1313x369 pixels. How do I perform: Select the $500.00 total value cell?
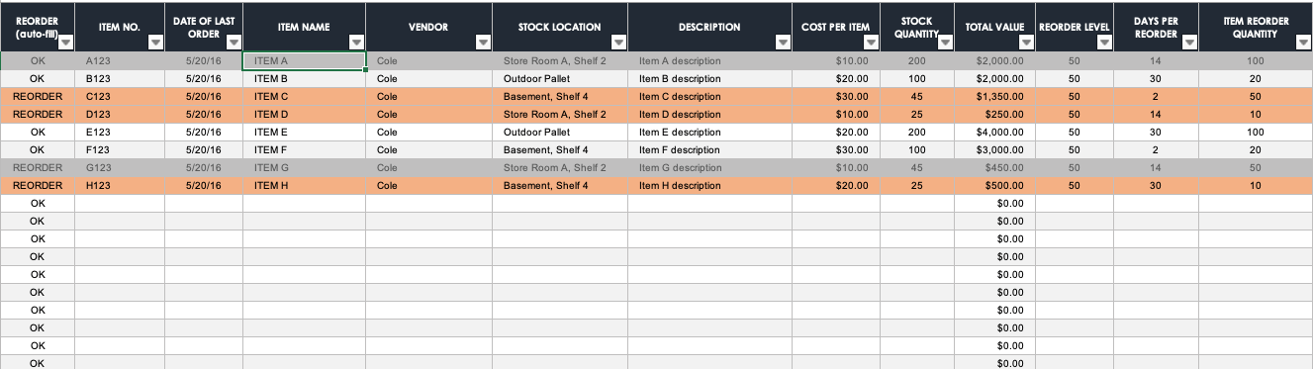(x=994, y=185)
